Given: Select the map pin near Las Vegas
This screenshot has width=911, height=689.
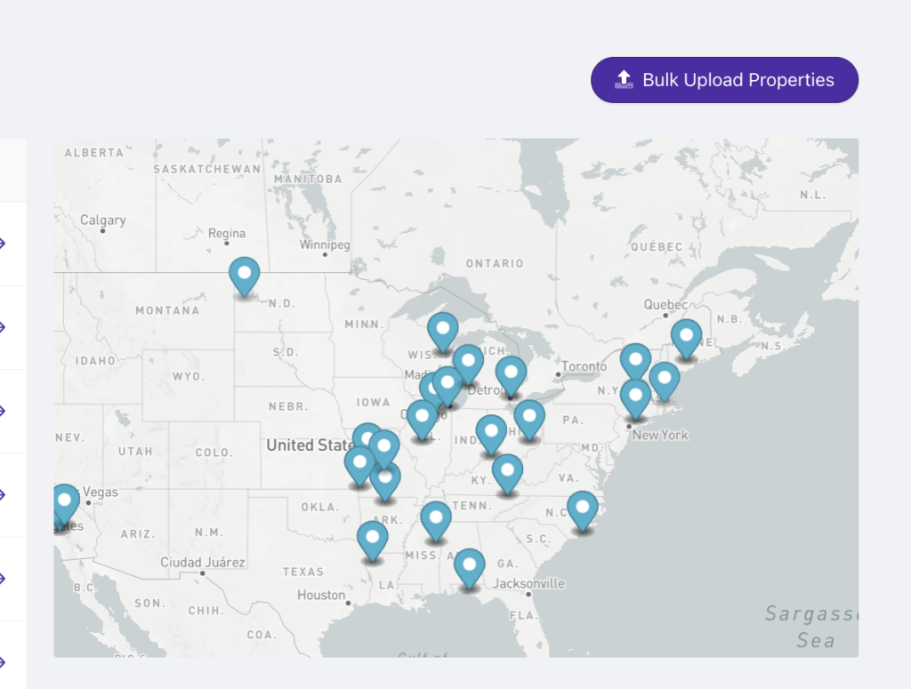Looking at the screenshot, I should coord(64,504).
